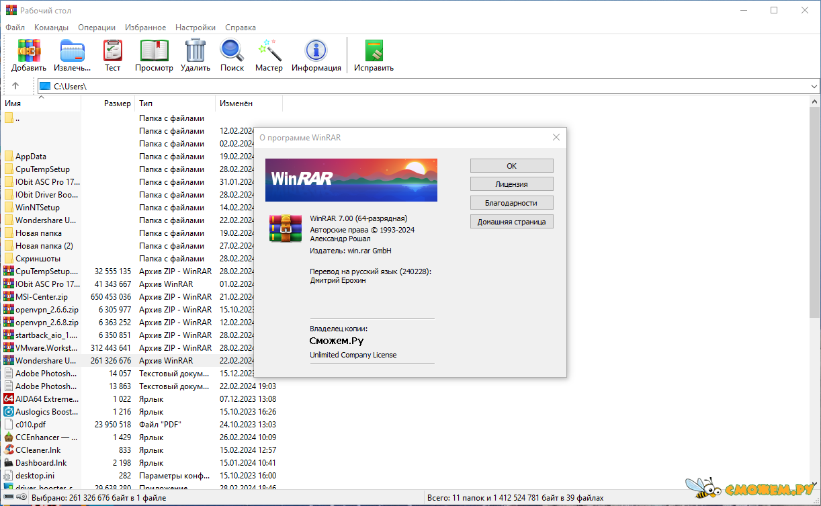The image size is (821, 506).
Task: Select the openvpn_2.6.8.zip file name
Action: 47,323
